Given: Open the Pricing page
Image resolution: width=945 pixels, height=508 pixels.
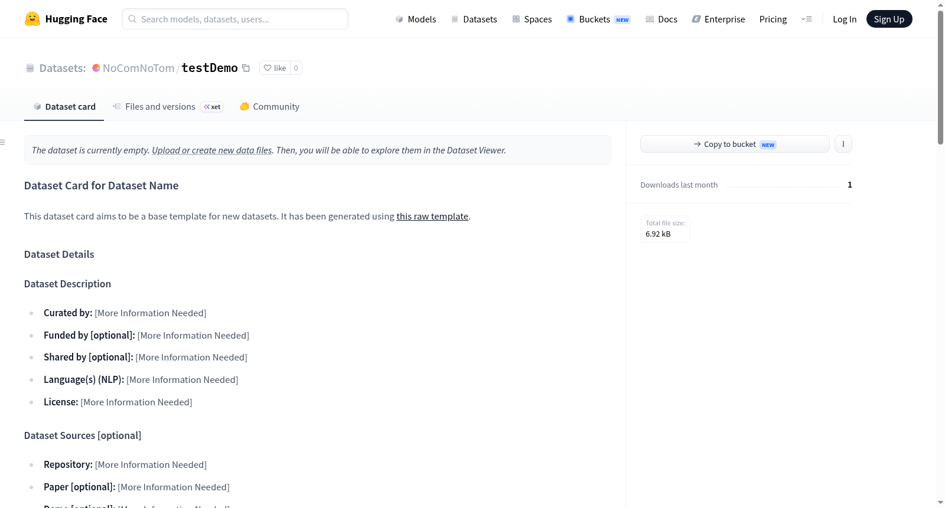Looking at the screenshot, I should pos(773,19).
